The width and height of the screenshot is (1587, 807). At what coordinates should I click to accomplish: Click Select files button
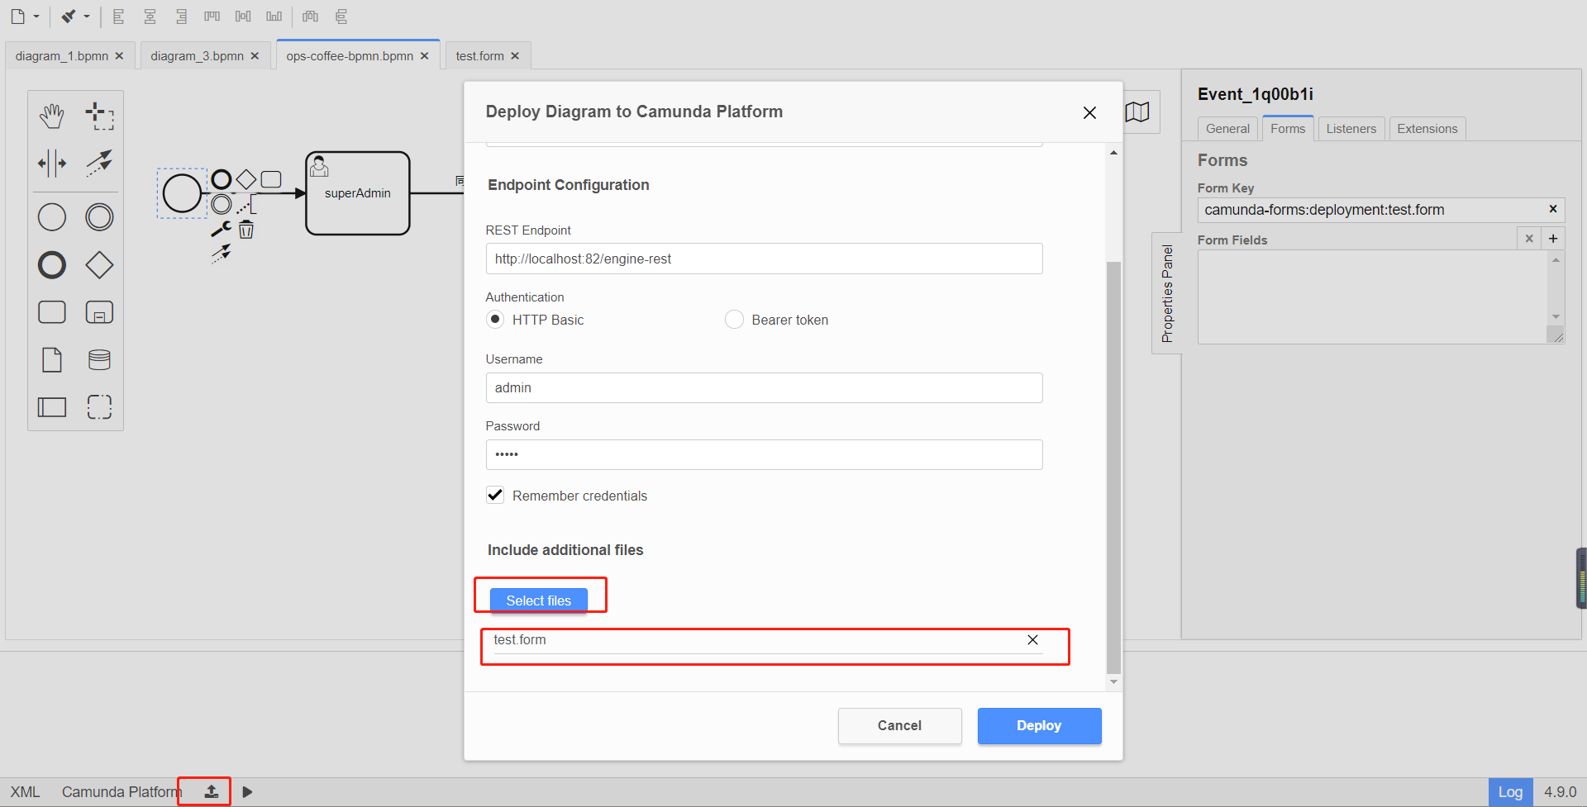pyautogui.click(x=538, y=601)
